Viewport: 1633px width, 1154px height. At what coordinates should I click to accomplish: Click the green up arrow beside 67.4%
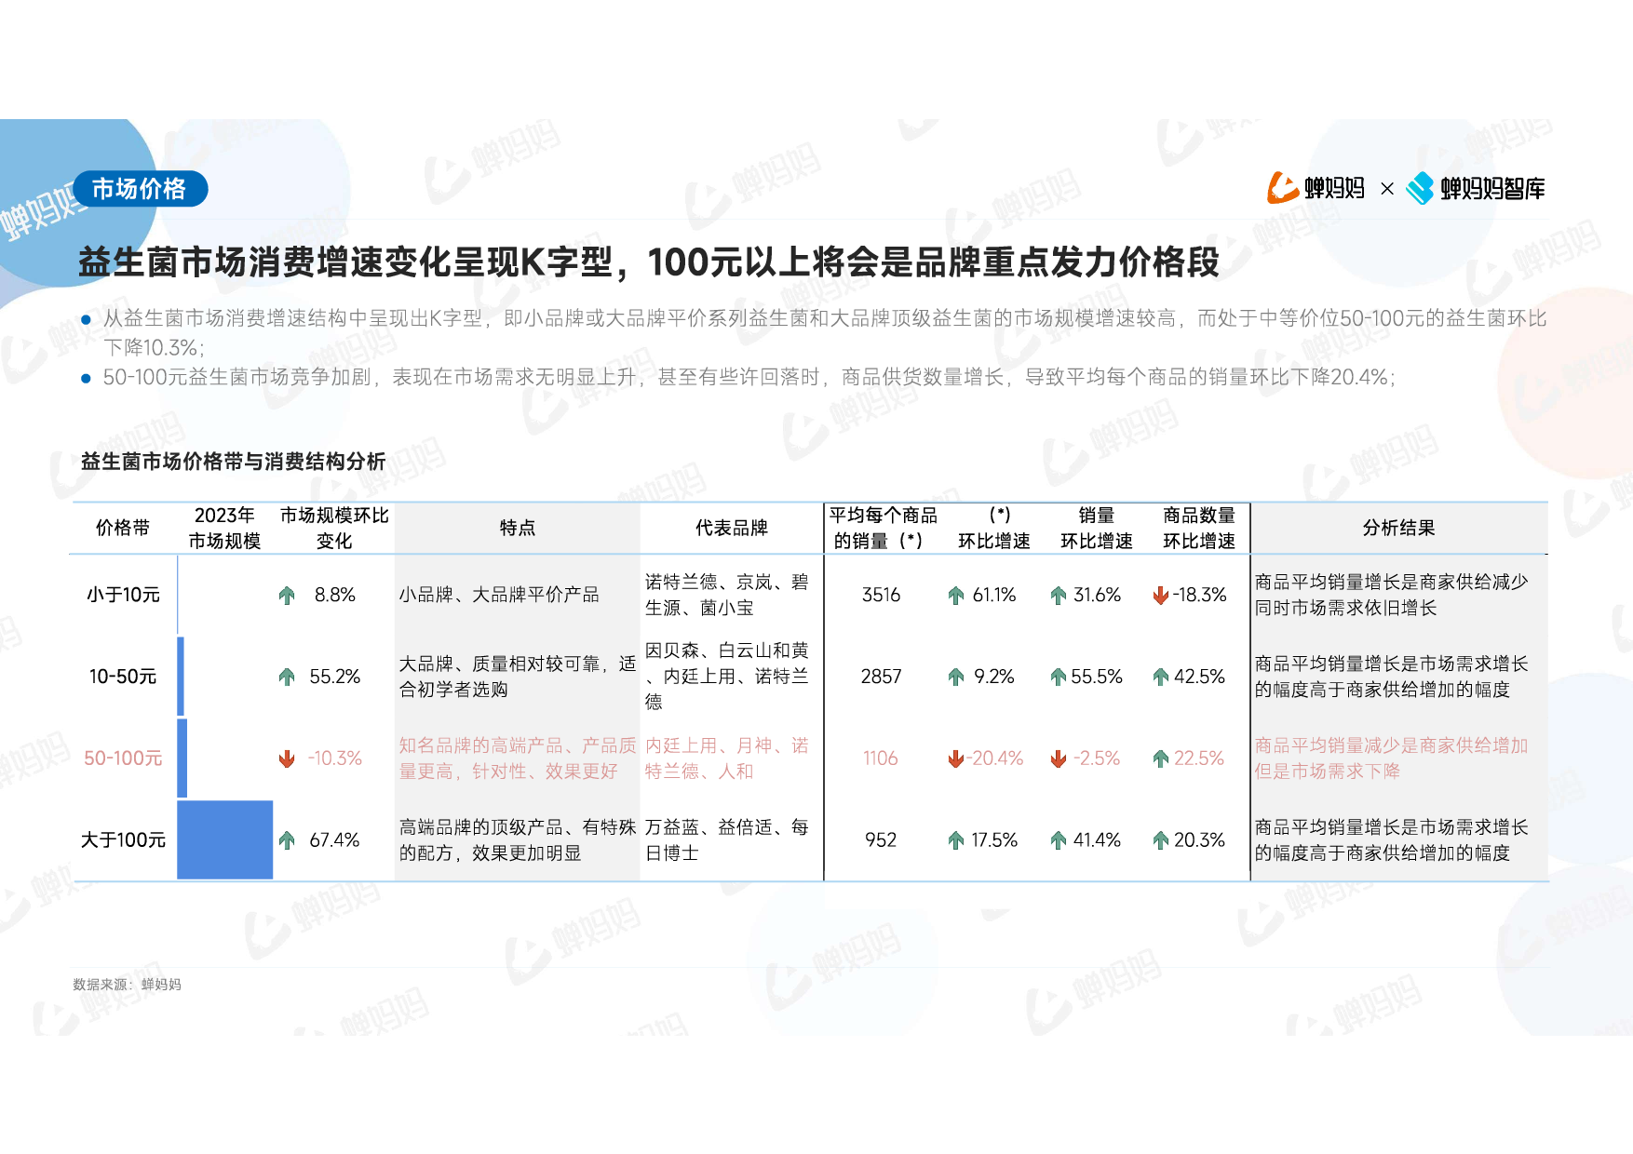(287, 841)
